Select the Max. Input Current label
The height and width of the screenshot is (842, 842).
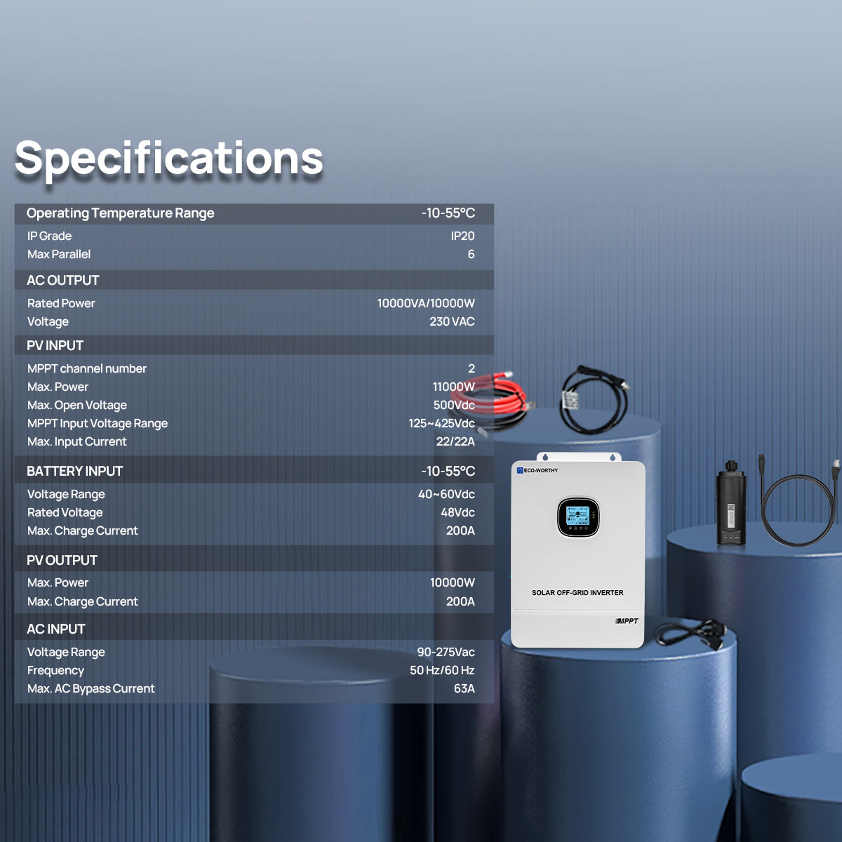click(x=77, y=441)
